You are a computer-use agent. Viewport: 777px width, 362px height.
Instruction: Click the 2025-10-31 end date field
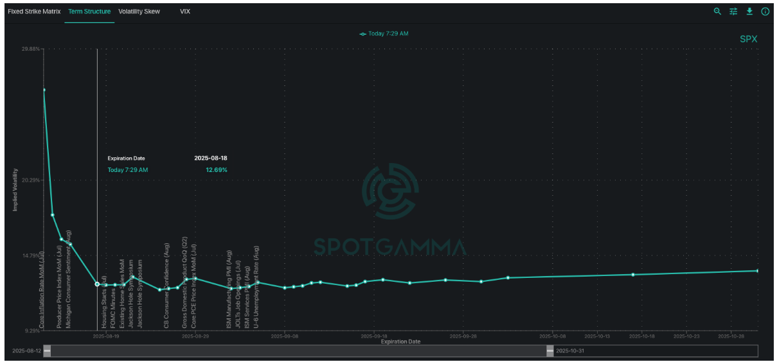point(570,351)
